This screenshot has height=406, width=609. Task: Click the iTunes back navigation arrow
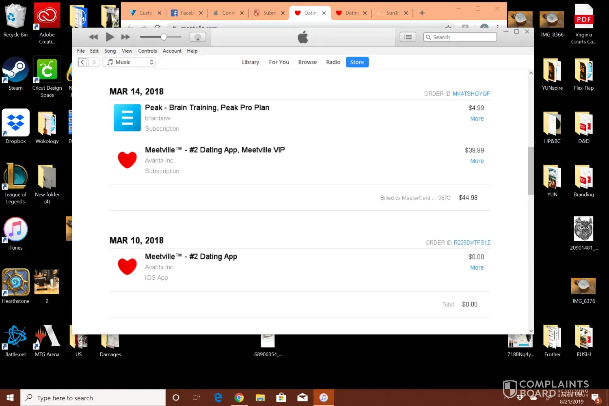[x=83, y=62]
